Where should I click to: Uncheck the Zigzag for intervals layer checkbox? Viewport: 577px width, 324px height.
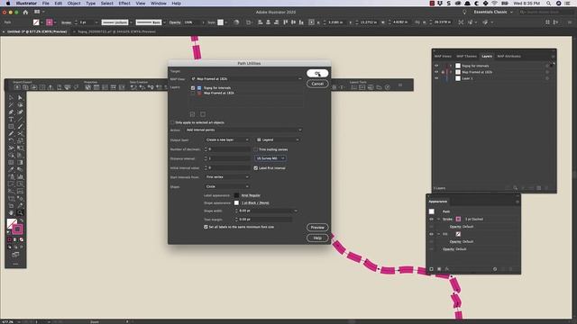click(192, 88)
